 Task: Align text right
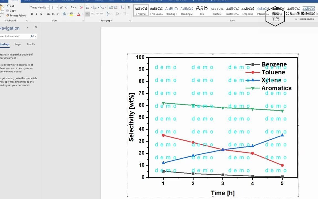click(97, 14)
